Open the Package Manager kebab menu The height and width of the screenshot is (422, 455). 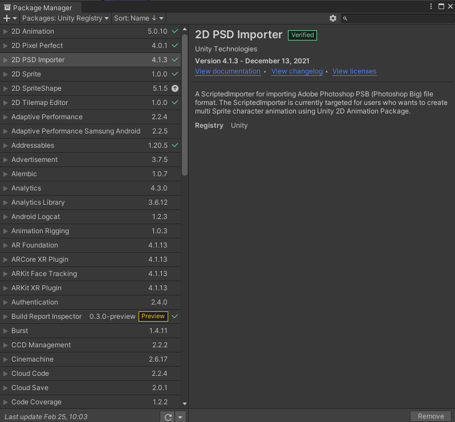[431, 6]
